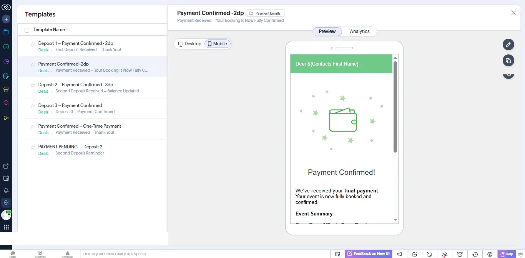The height and width of the screenshot is (258, 525).
Task: Open PAYMENT PENDING — Deposit 2 template
Action: click(70, 147)
